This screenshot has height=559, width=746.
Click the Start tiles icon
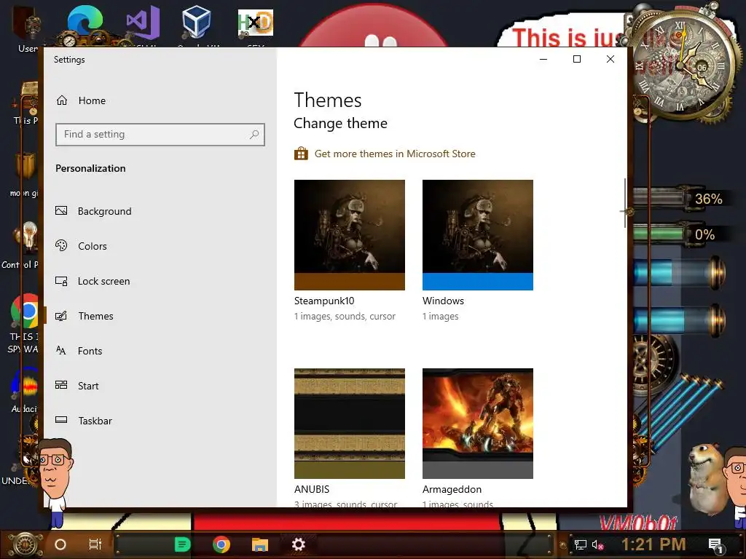[61, 385]
